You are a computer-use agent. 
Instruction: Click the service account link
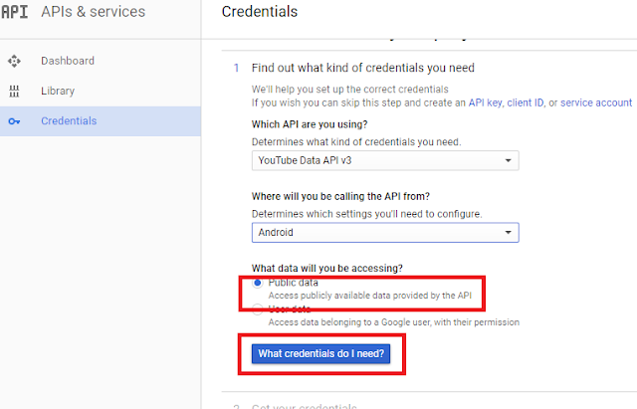pyautogui.click(x=595, y=102)
